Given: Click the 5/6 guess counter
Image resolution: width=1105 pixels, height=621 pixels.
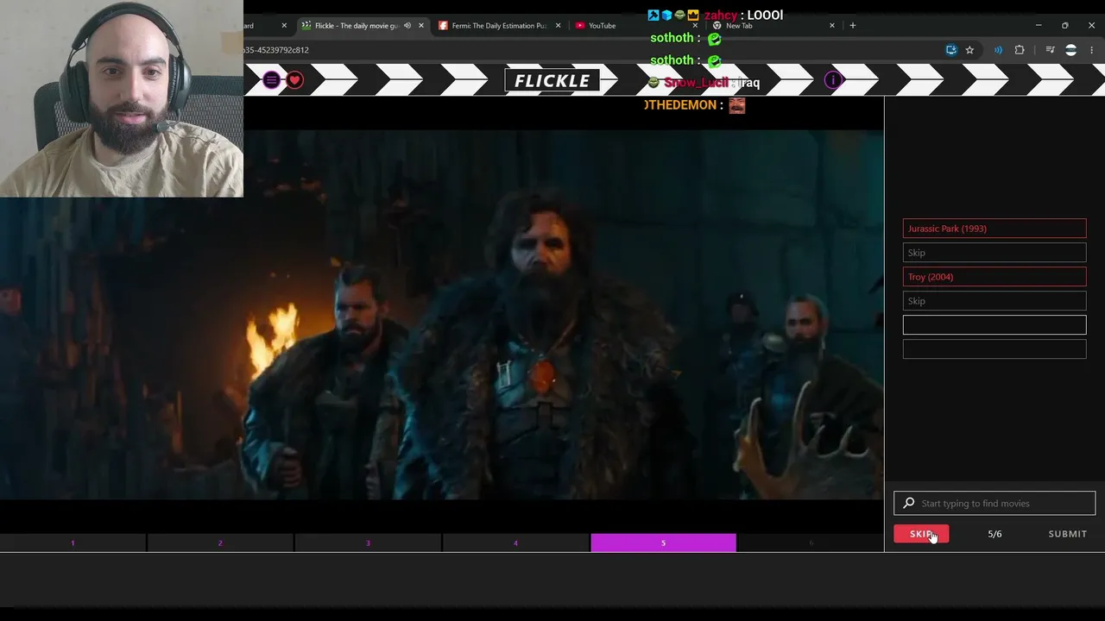Looking at the screenshot, I should pos(994,534).
